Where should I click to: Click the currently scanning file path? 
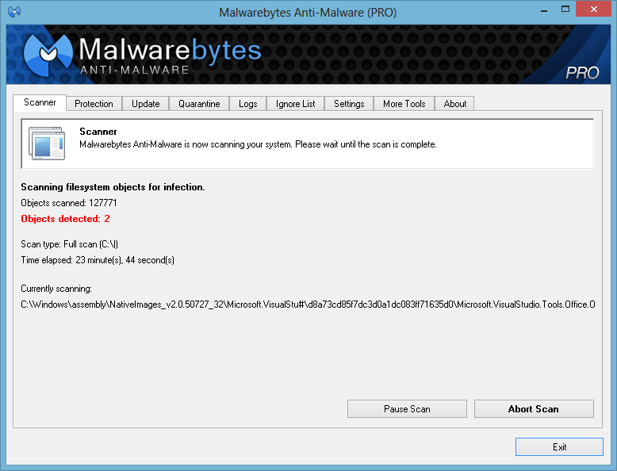pos(308,304)
